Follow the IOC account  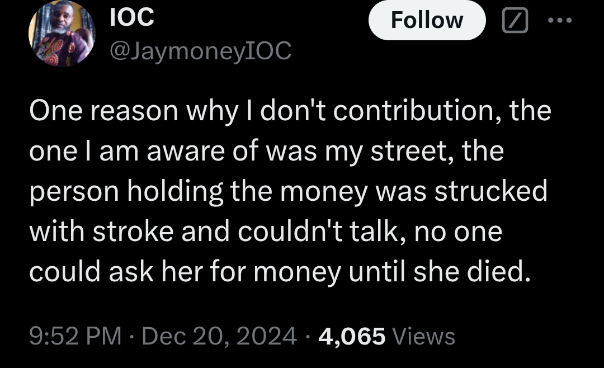427,21
